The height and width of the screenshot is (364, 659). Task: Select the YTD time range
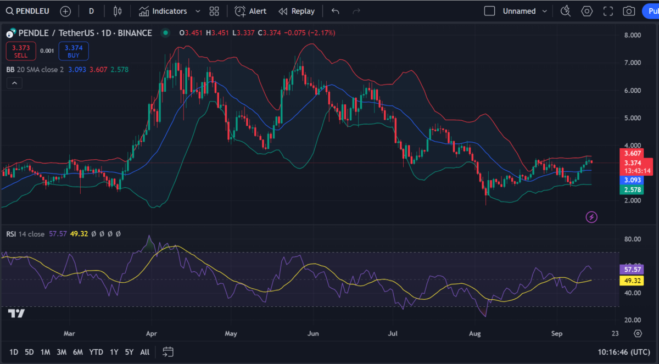click(96, 351)
